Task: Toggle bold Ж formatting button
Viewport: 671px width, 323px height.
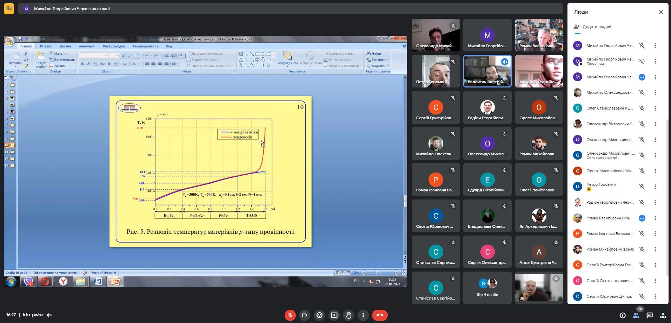Action: pos(82,64)
